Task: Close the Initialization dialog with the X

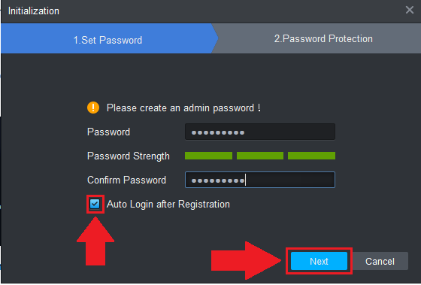Action: point(410,10)
